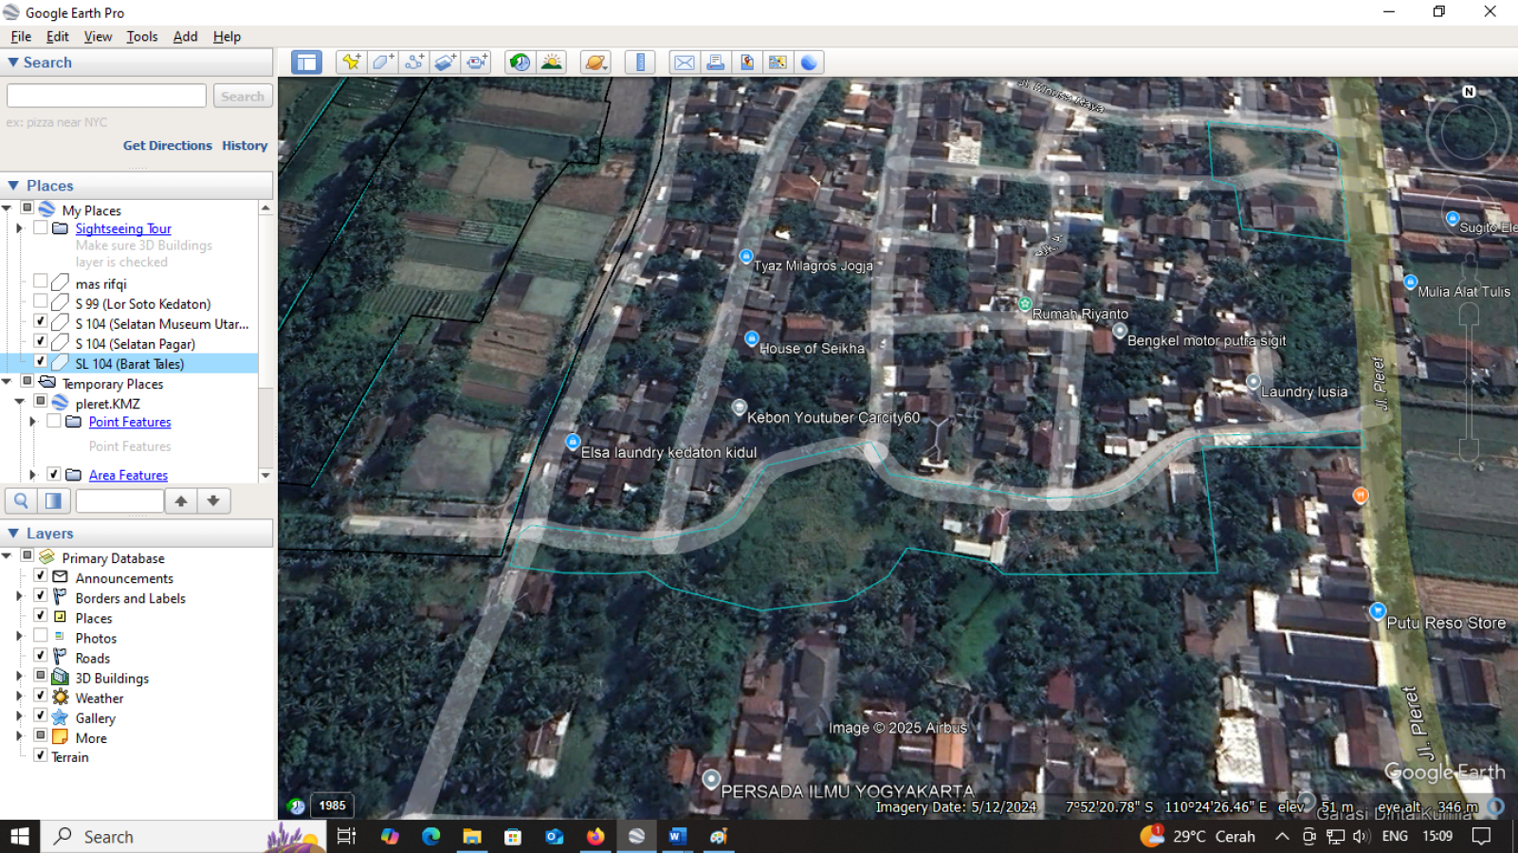The image size is (1518, 853).
Task: Expand the Sightseeing Tour folder
Action: click(19, 228)
